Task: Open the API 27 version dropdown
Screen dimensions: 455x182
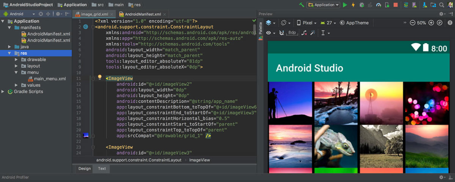Action: [x=329, y=23]
